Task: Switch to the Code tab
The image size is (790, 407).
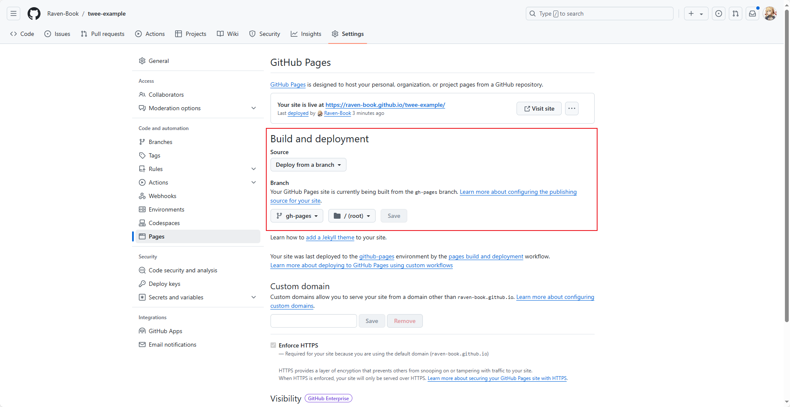Action: (x=22, y=34)
